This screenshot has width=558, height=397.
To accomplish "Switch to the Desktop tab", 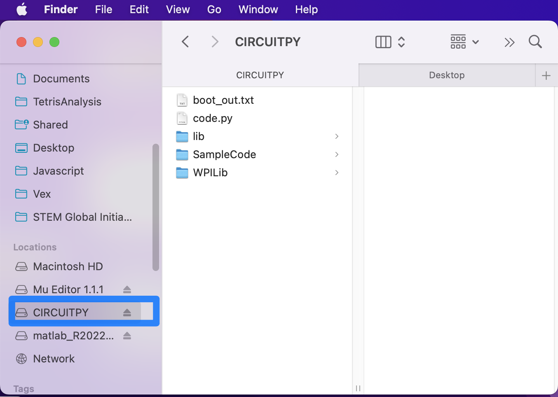I will (447, 75).
